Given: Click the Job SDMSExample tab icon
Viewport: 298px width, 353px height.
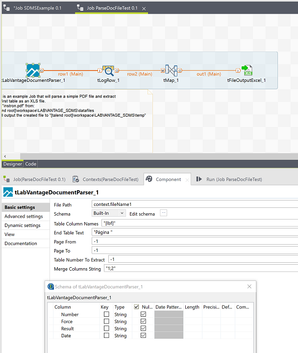Looking at the screenshot, I should (6, 8).
